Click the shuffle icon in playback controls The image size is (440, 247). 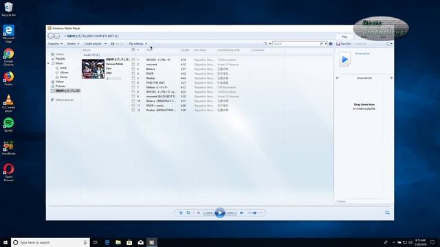point(181,213)
